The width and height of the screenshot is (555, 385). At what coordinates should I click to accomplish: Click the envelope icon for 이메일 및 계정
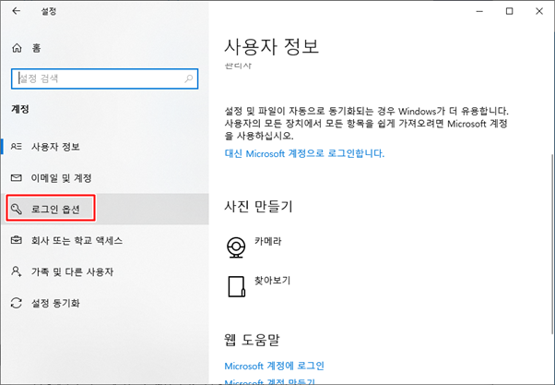pyautogui.click(x=17, y=177)
